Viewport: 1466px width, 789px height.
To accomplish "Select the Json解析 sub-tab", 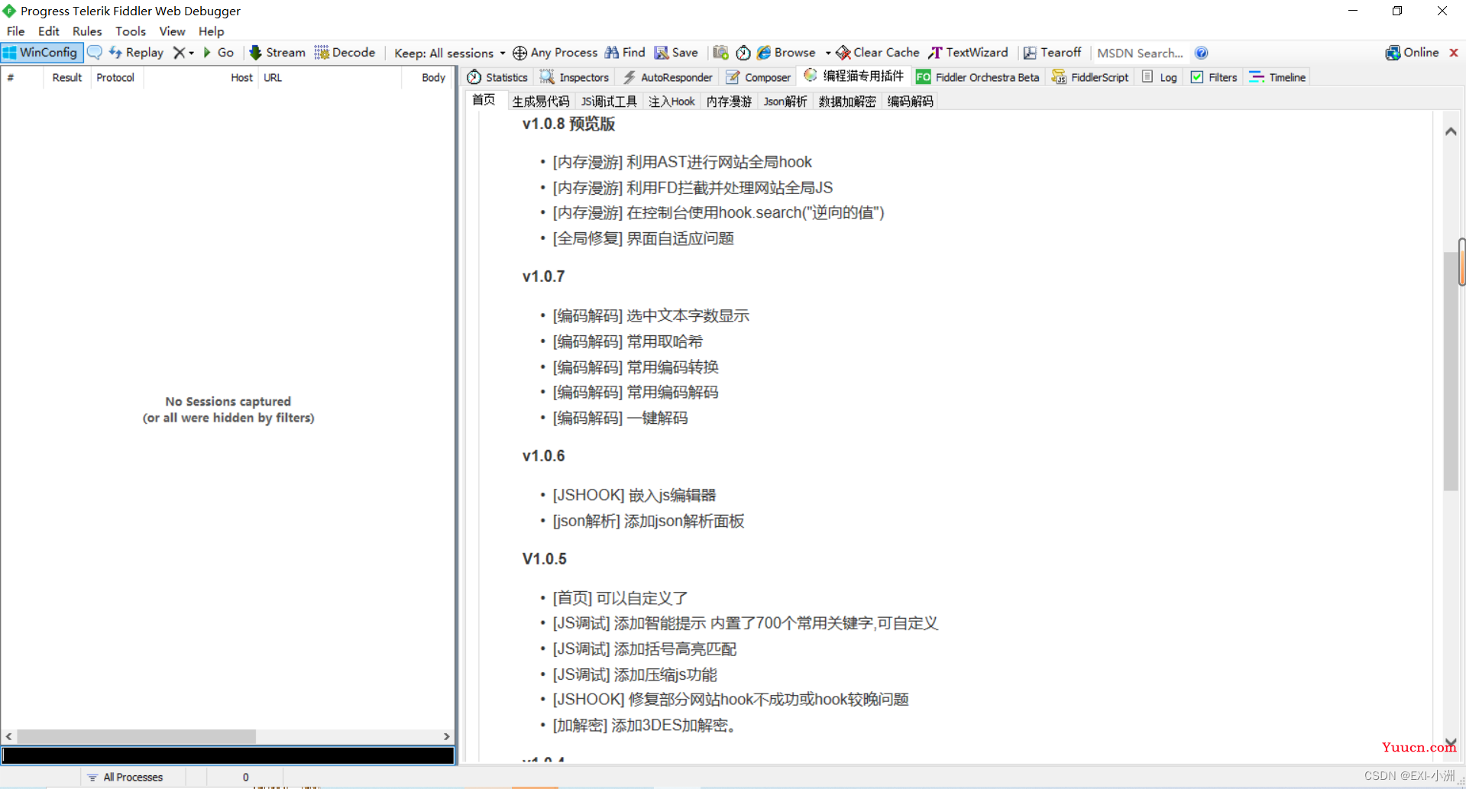I will pos(785,102).
